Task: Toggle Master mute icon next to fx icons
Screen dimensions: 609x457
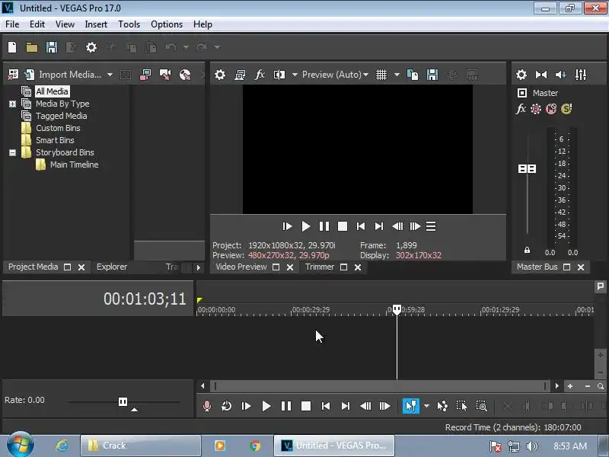Action: [551, 109]
